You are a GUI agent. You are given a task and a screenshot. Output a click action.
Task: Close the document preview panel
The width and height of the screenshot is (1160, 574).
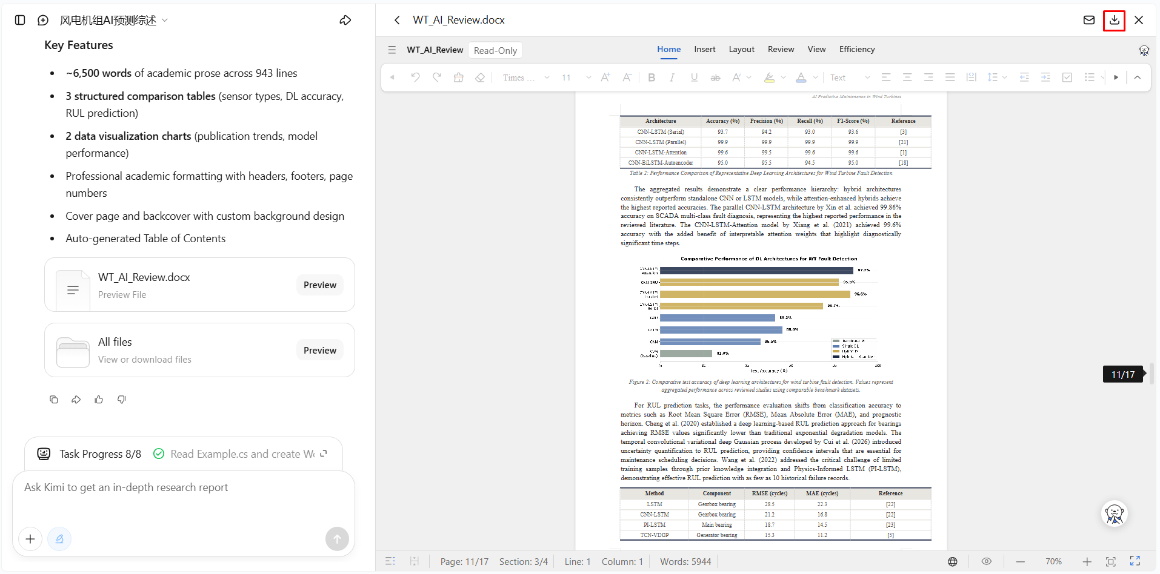click(1139, 20)
